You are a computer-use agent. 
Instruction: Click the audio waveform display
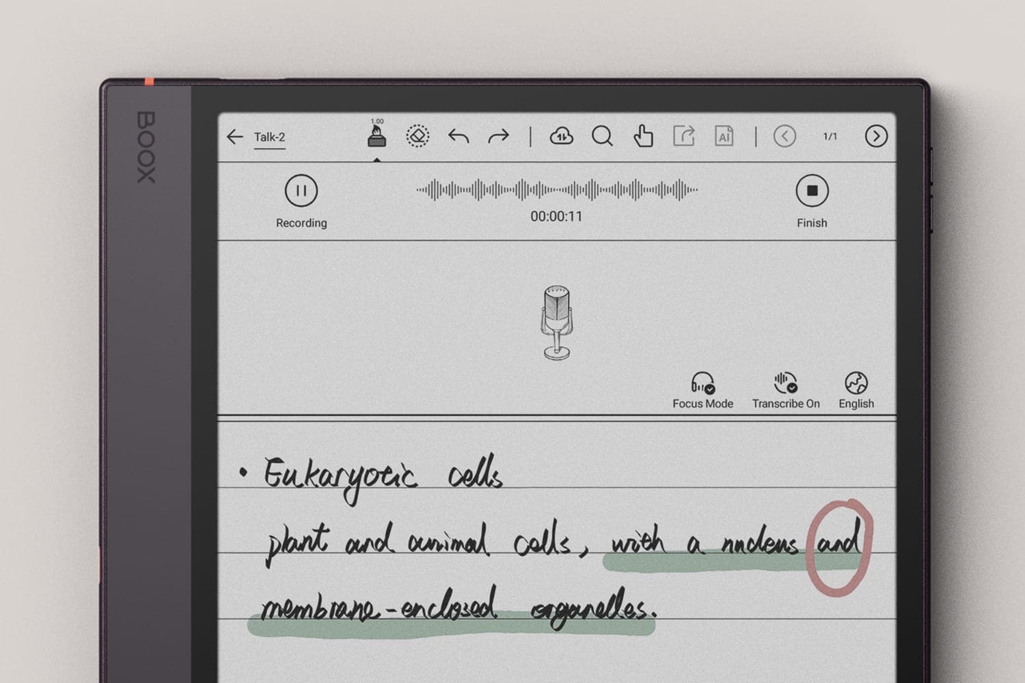(x=557, y=190)
